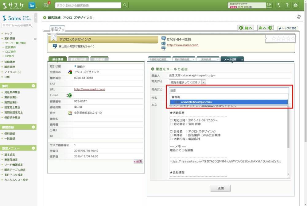This screenshot has height=206, width=307.
Task: Open the 宛先(To) recipient dropdown
Action: coord(187,82)
